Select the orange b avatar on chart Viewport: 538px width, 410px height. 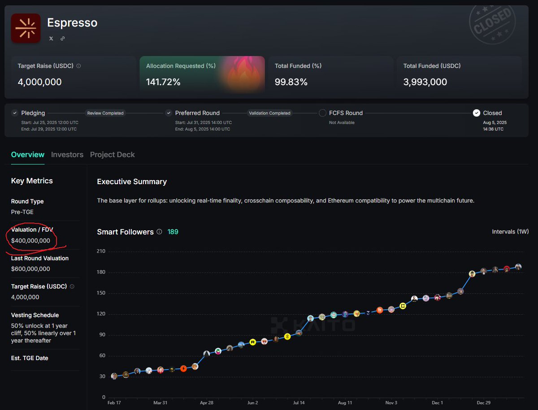(380, 310)
